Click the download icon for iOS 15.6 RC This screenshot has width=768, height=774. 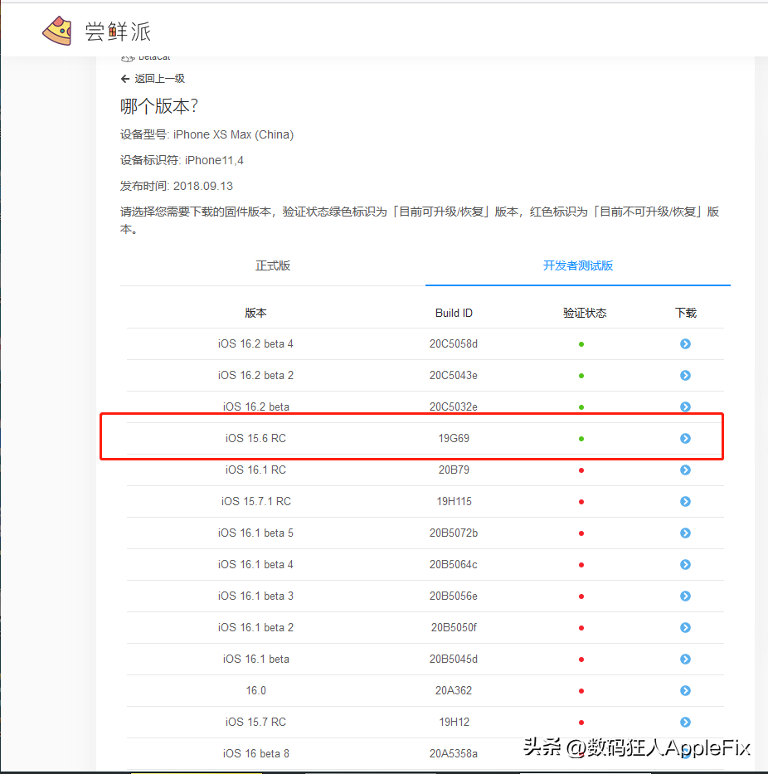click(x=685, y=438)
